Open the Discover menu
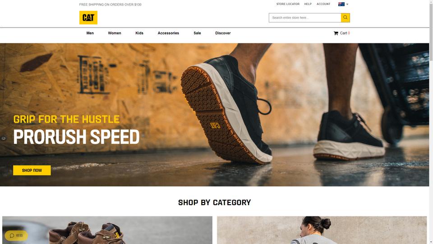 [x=223, y=33]
